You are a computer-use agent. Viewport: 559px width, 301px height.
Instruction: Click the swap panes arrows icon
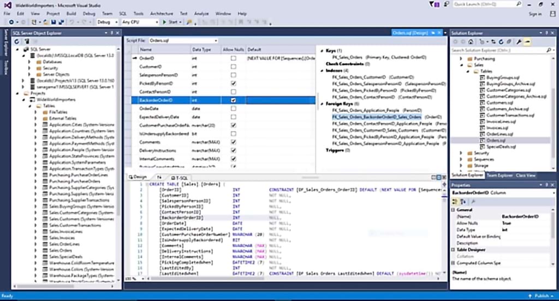[159, 177]
